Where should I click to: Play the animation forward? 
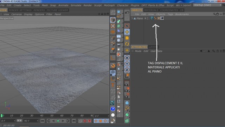coord(58,121)
